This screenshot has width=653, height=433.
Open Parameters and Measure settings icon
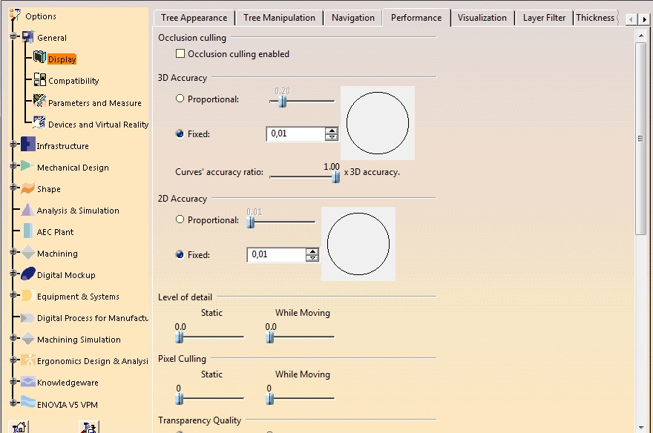tap(39, 101)
